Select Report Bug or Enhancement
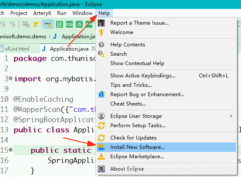 pyautogui.click(x=166, y=94)
